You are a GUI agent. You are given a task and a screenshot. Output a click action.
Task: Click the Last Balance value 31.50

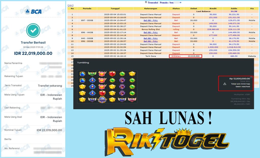coord(234,11)
